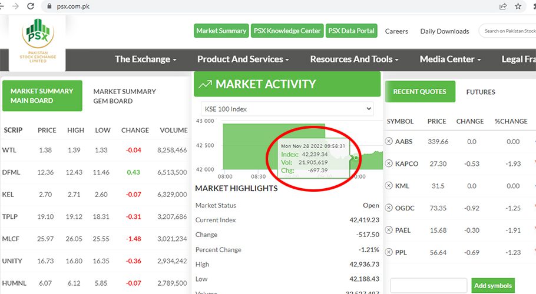Open the Careers link
This screenshot has width=536, height=294.
pyautogui.click(x=396, y=31)
